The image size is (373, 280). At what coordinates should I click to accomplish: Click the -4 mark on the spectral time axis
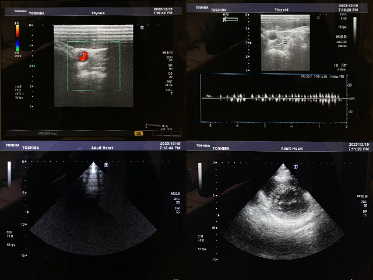[237, 126]
